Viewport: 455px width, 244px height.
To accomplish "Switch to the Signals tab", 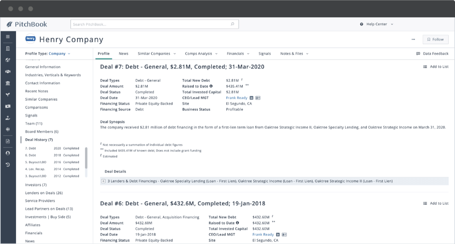I will tap(265, 54).
